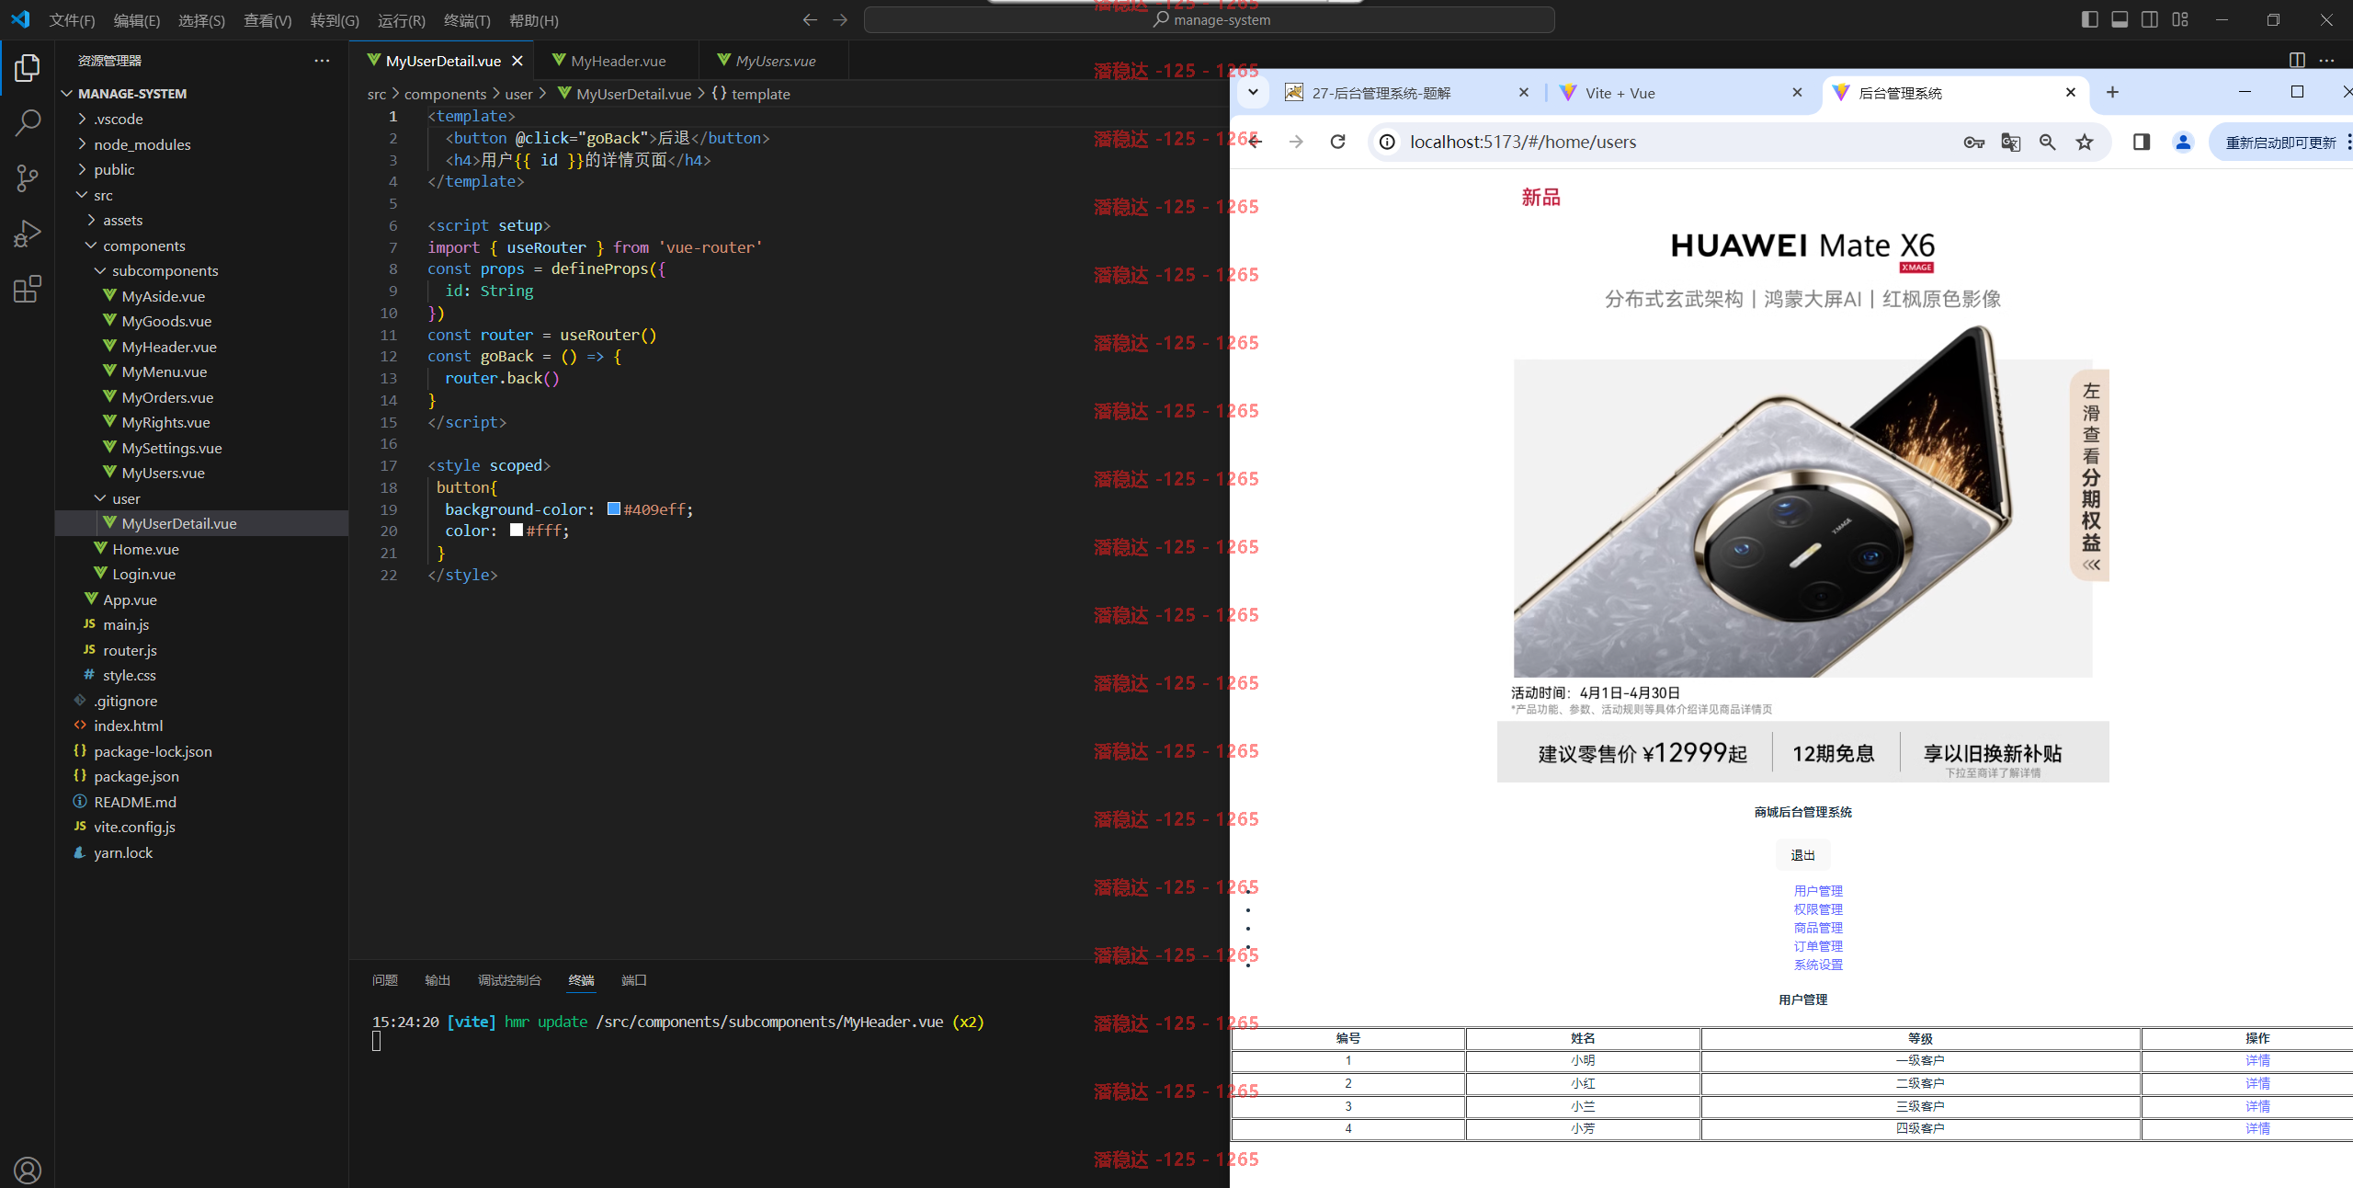
Task: Close the Vite + Vue browser tab
Action: [1797, 92]
